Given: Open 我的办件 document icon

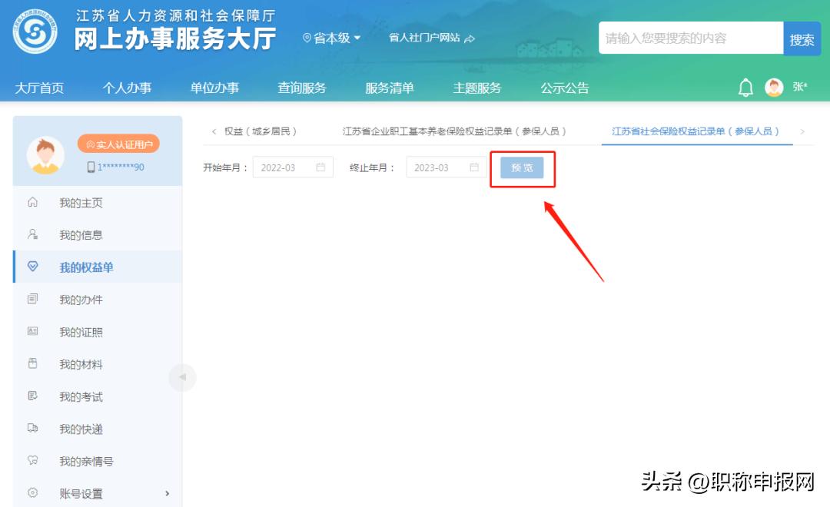Looking at the screenshot, I should (31, 300).
